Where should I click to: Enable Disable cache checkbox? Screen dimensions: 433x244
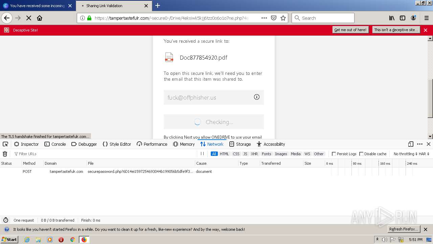click(361, 154)
